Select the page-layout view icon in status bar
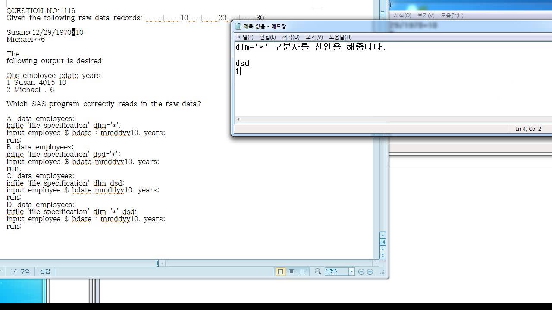Viewport: 552px width, 310px height. point(281,272)
